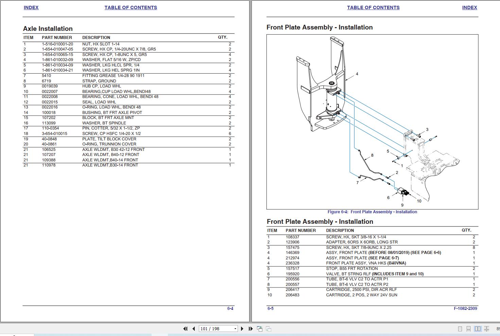This screenshot has height=336, width=500.
Task: Select part number 206483
Action: [x=293, y=295]
